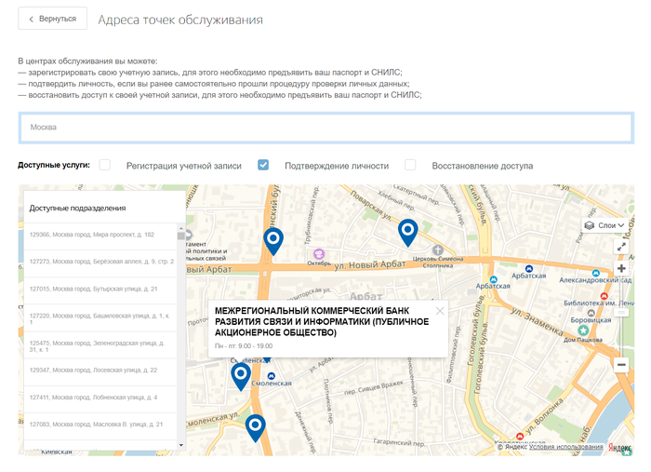
Task: Zoom out on the map with minus
Action: pos(621,365)
